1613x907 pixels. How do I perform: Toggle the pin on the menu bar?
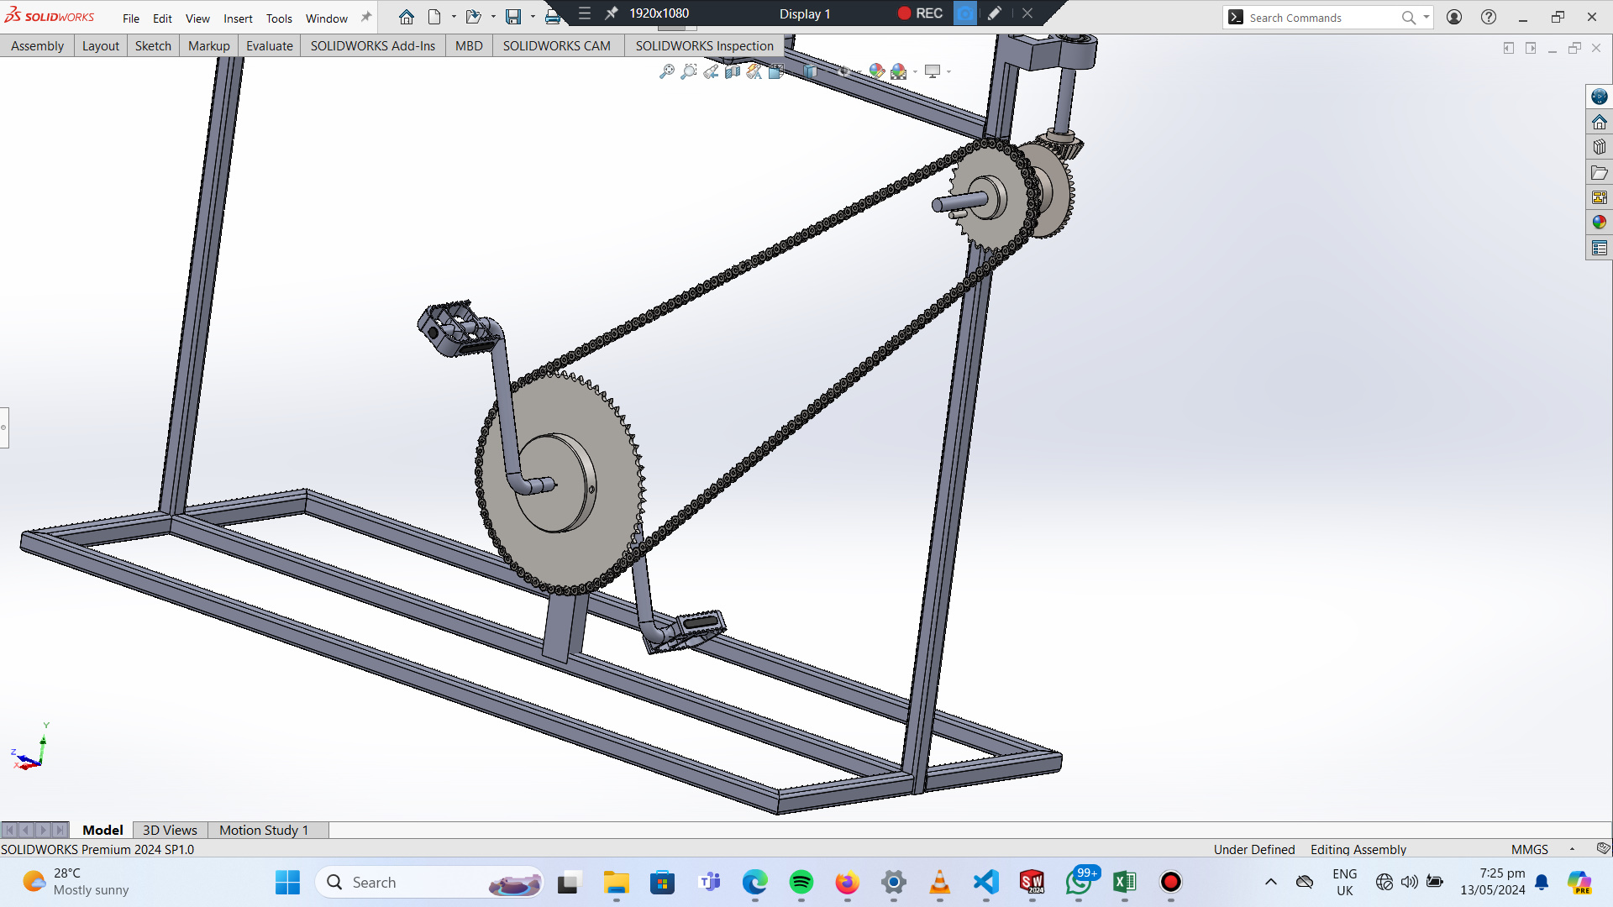tap(366, 17)
